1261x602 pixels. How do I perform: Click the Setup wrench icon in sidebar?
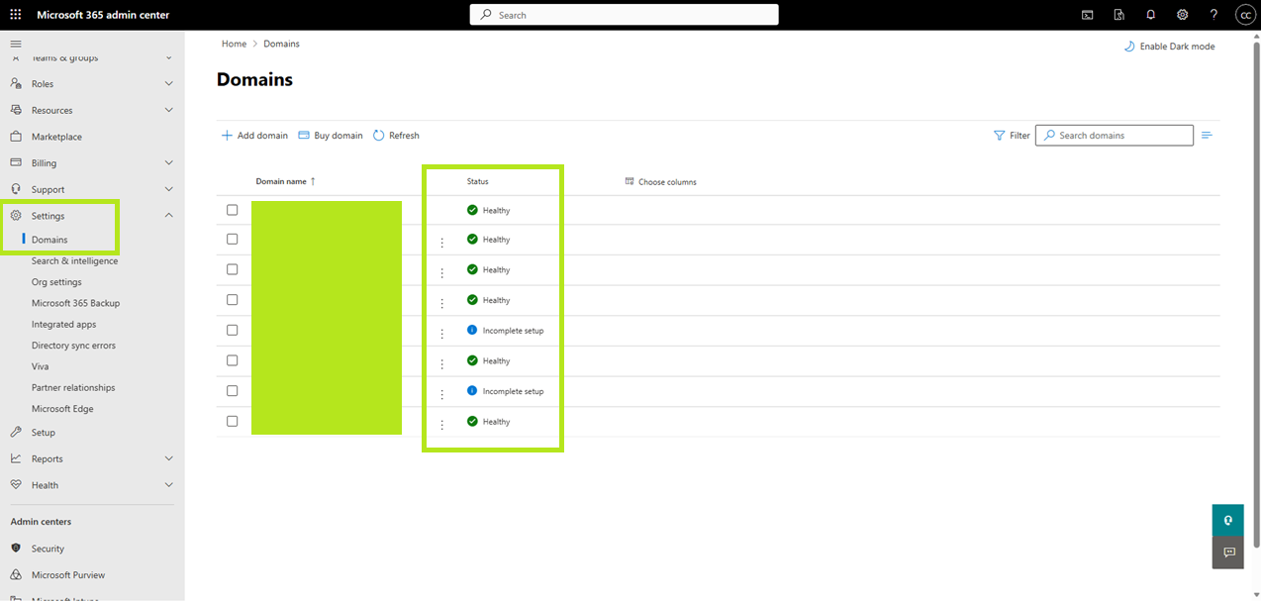pos(16,433)
